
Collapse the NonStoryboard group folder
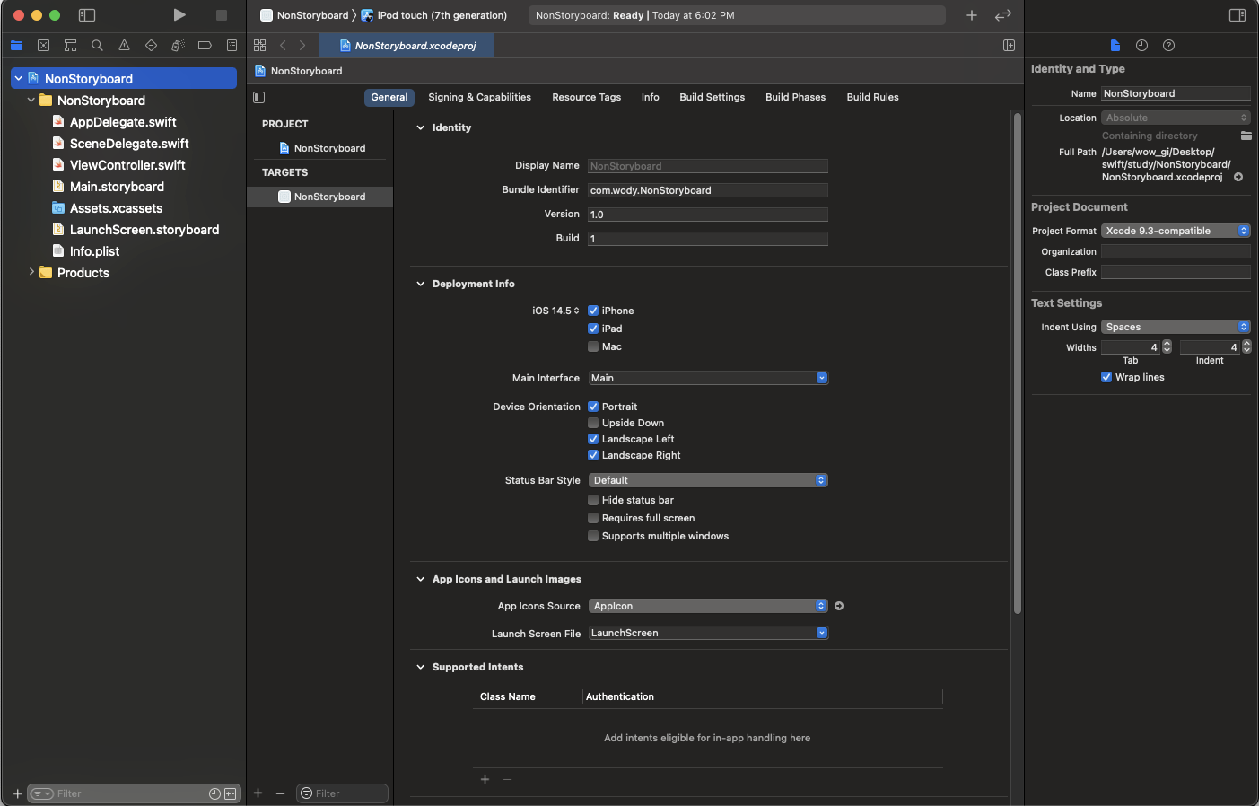[31, 101]
